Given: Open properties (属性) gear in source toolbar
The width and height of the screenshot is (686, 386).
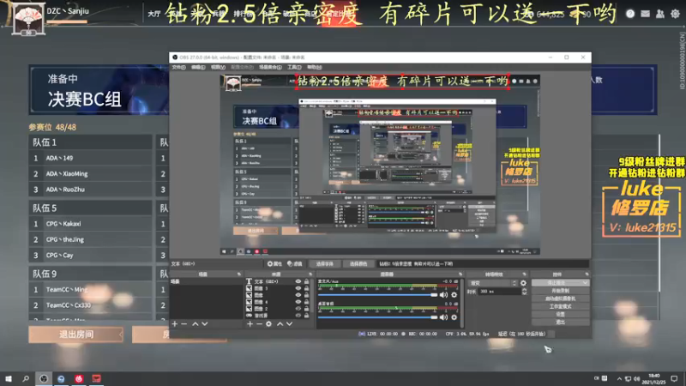Looking at the screenshot, I should [274, 264].
